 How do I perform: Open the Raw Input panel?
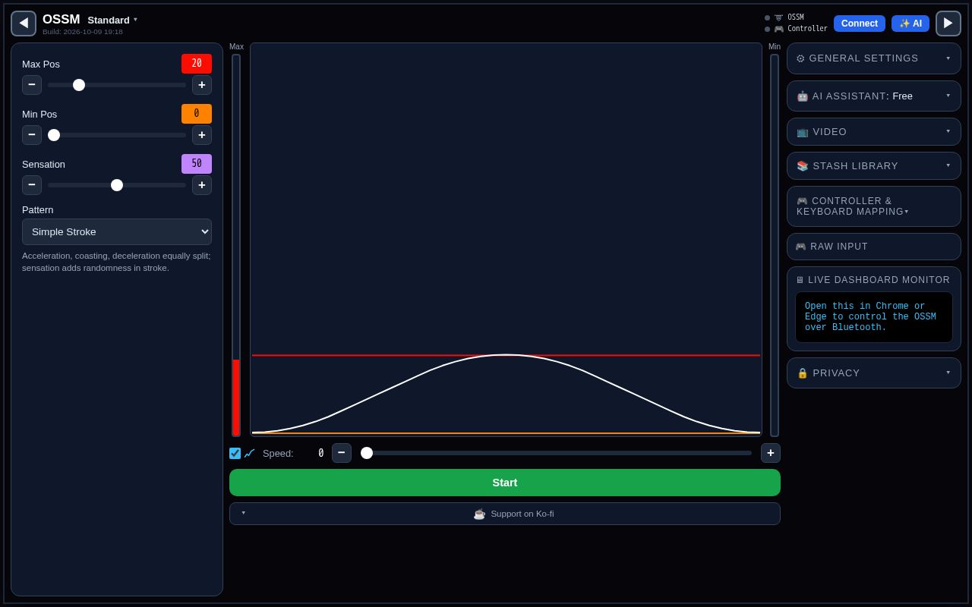[874, 247]
